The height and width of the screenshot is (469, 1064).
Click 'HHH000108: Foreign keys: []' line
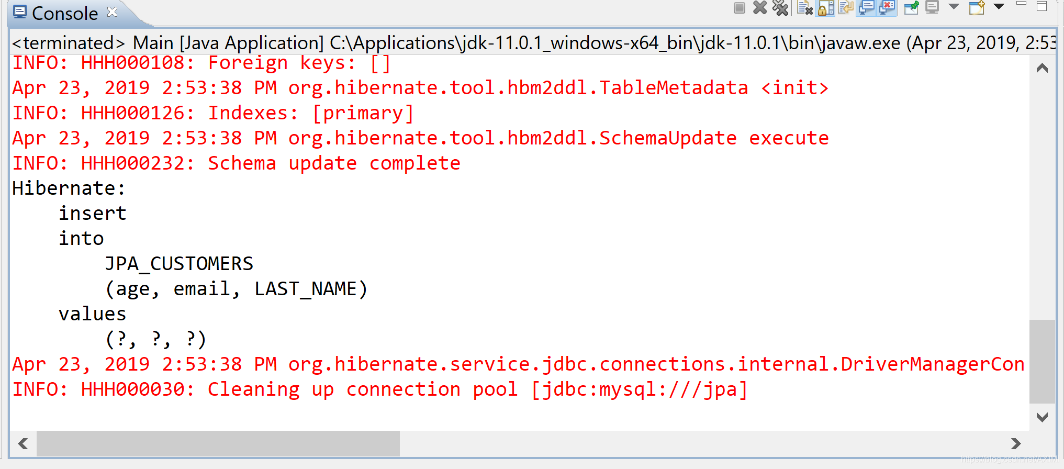click(201, 63)
